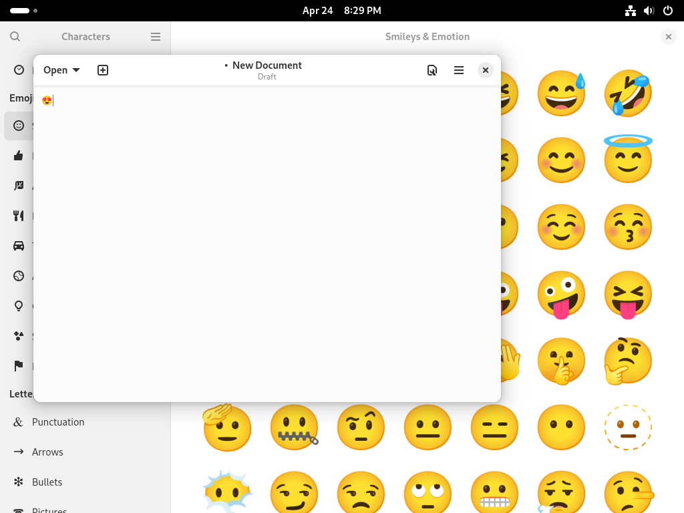Viewport: 684px width, 513px height.
Task: Pick the grinning face with sweat emoji
Action: tap(561, 94)
